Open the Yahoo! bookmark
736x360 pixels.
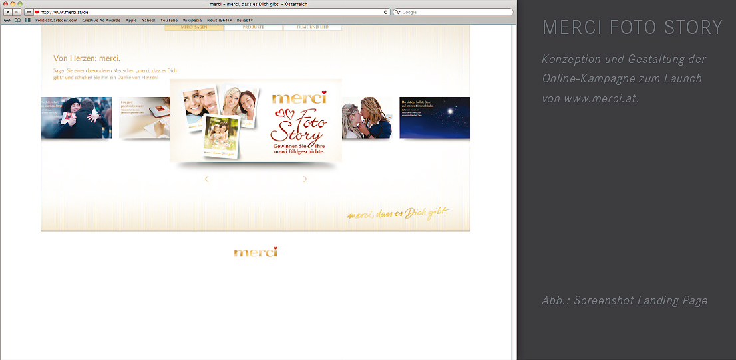pos(148,20)
